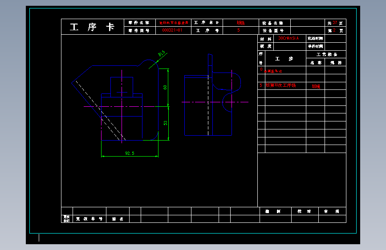
Task: Select the 机动时间 label cell
Action: tap(315, 38)
